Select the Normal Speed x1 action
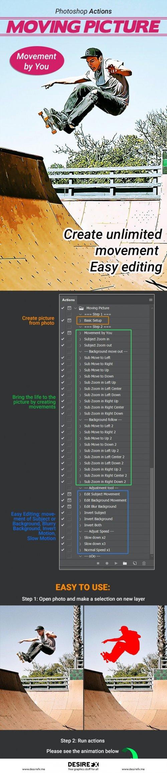167x773 pixels. click(97, 550)
